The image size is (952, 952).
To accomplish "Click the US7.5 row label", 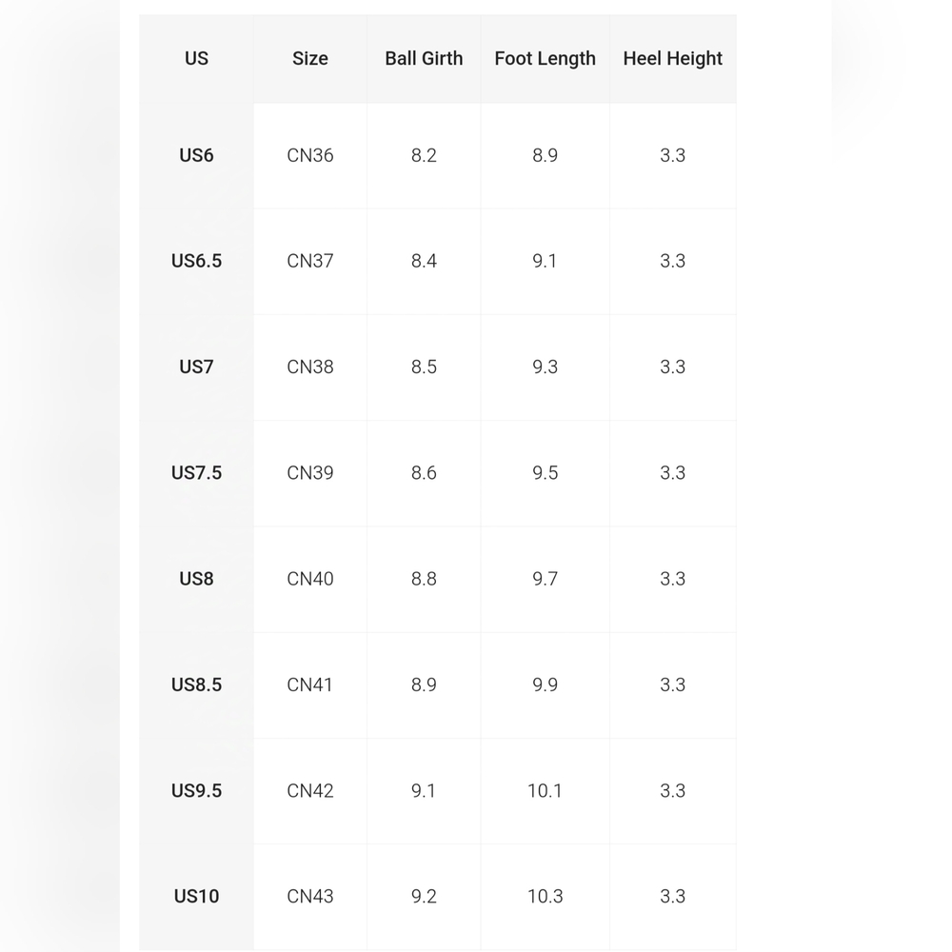I will (196, 473).
